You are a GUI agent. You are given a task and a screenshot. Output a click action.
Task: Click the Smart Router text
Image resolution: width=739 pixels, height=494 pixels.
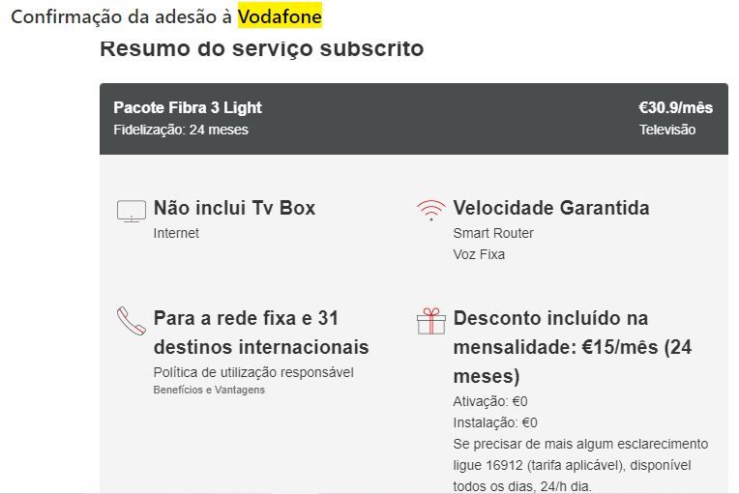click(493, 233)
